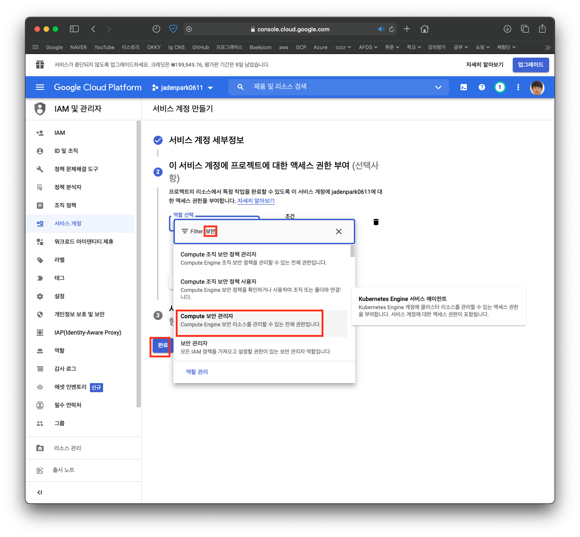Toggle the Safari sidebar icon
Screen dimensions: 580x537
pyautogui.click(x=74, y=29)
